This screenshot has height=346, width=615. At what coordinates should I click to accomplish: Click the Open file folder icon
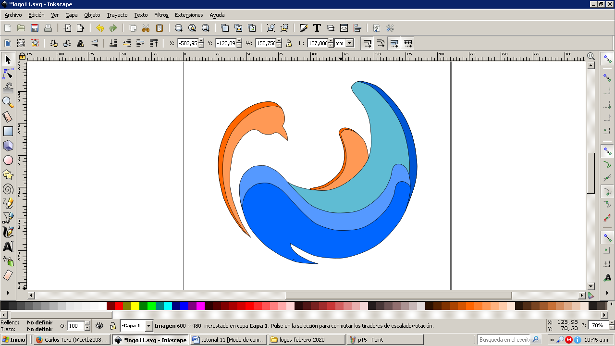click(x=21, y=28)
